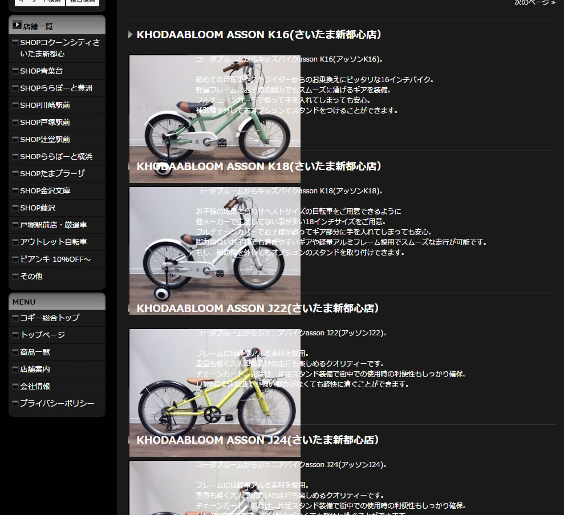Image resolution: width=564 pixels, height=515 pixels.
Task: Open SHOP青葉台 shop link
Action: 42,71
